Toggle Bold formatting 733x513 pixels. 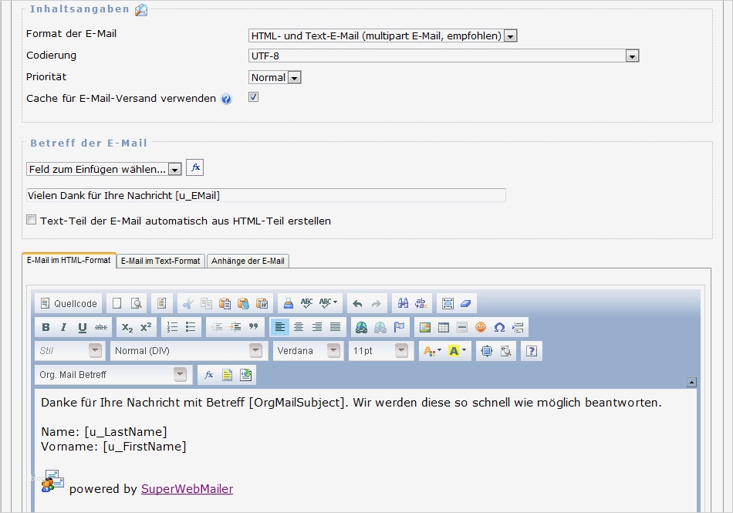point(46,327)
